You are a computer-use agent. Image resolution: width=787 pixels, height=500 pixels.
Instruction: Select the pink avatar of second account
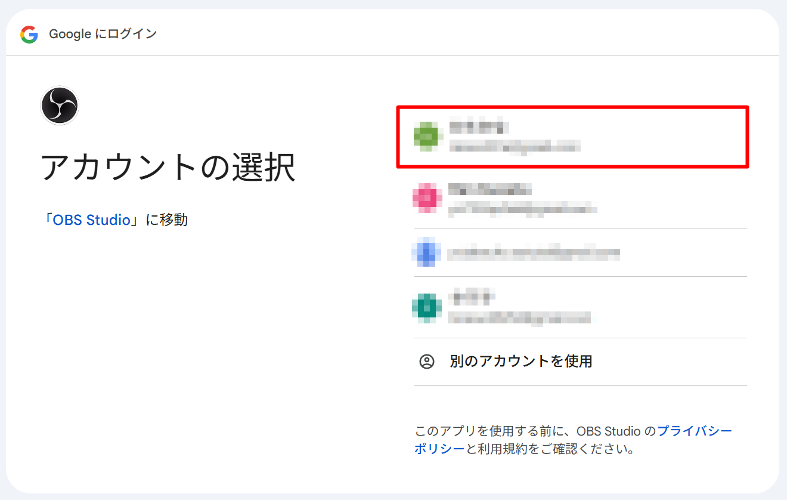tap(427, 198)
